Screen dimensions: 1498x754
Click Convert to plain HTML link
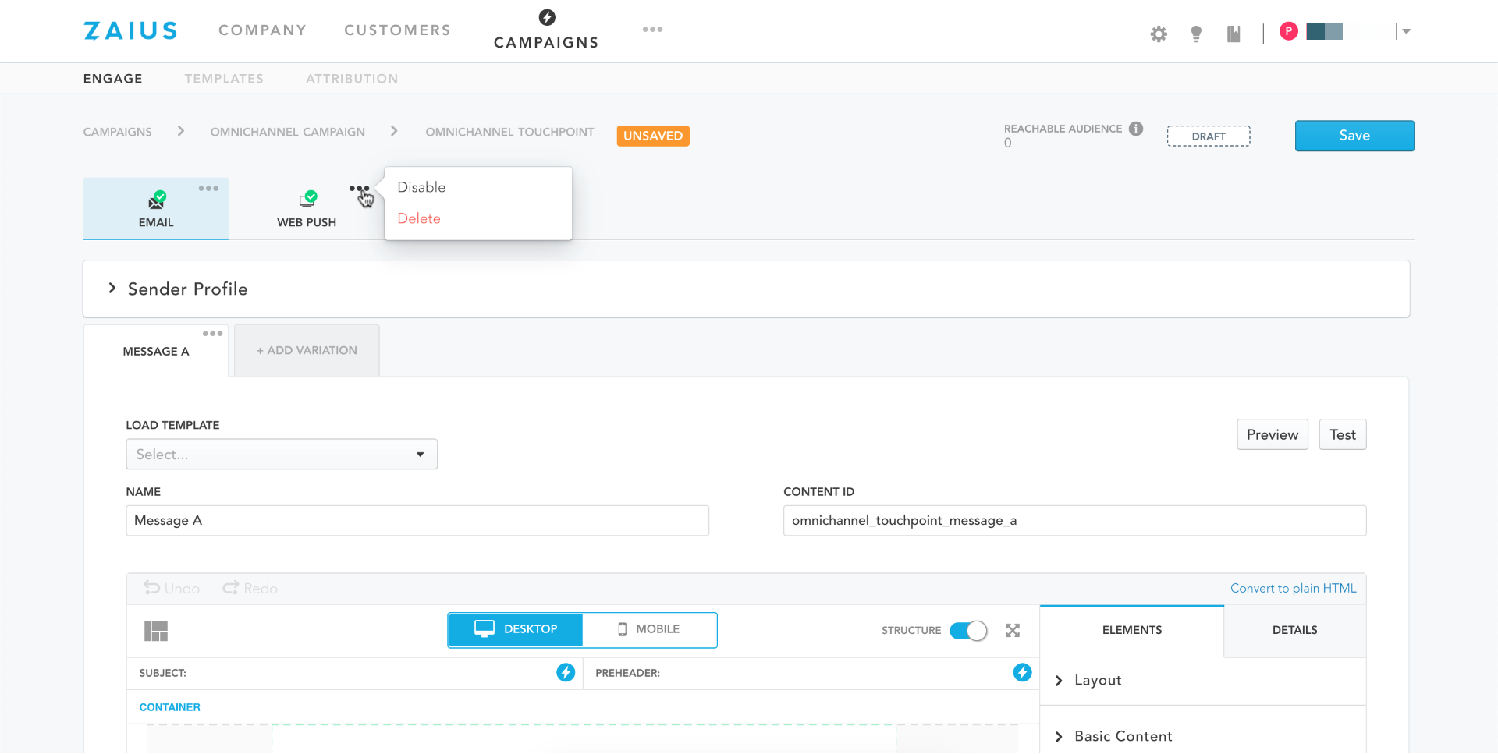tap(1293, 588)
